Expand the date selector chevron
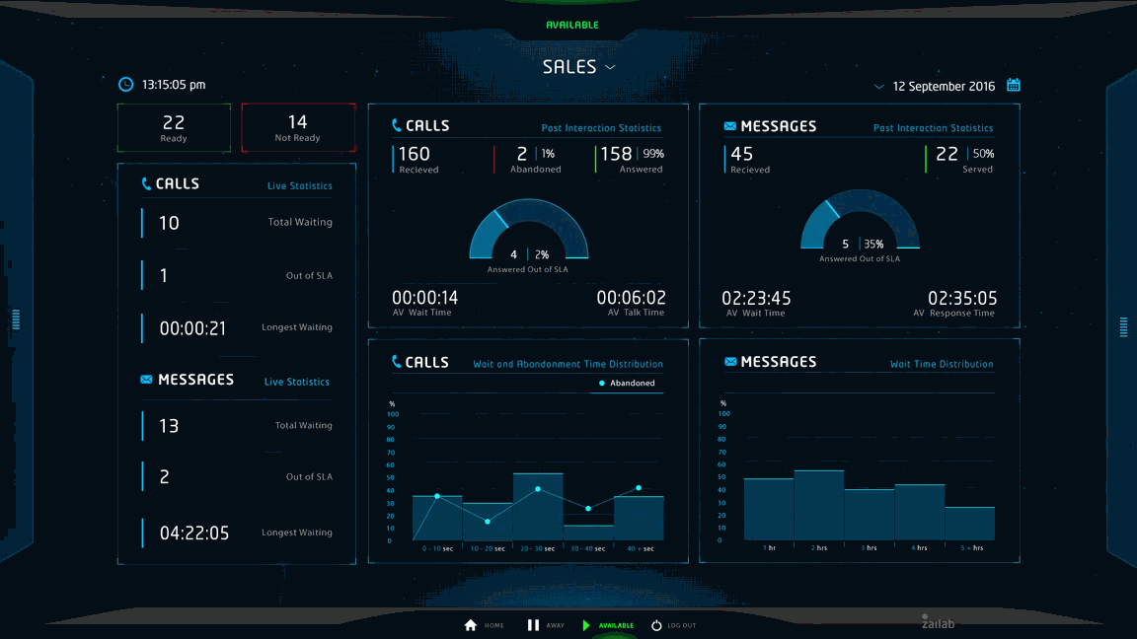Image resolution: width=1137 pixels, height=639 pixels. click(x=877, y=87)
